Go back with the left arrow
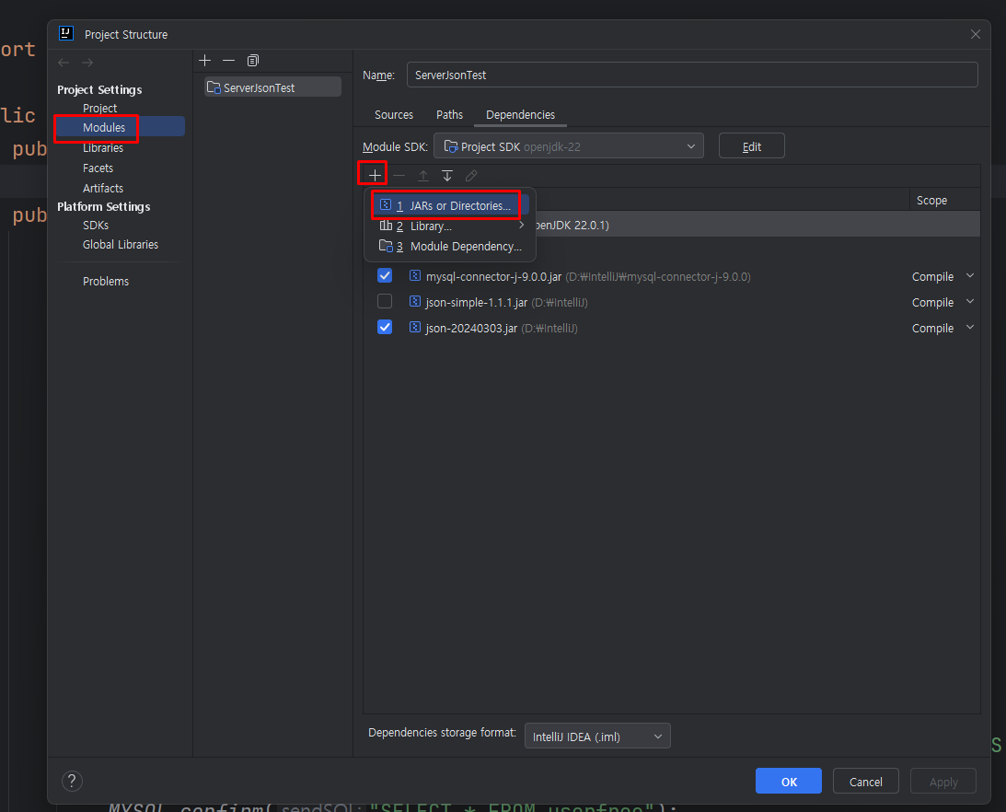This screenshot has width=1006, height=812. click(x=64, y=63)
